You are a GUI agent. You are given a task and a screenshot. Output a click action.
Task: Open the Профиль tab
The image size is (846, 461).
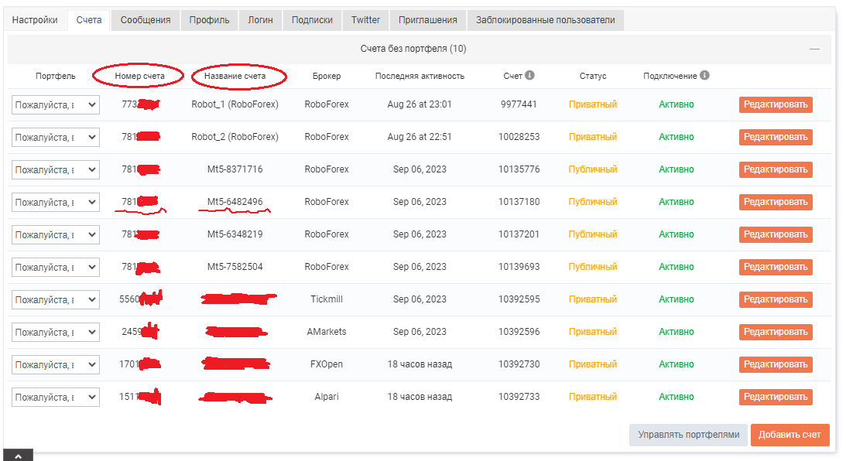pos(209,20)
